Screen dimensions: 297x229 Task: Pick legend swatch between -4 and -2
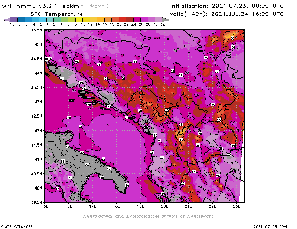coord(35,20)
